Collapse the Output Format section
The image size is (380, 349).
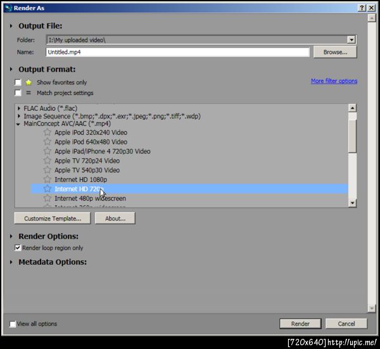point(11,69)
